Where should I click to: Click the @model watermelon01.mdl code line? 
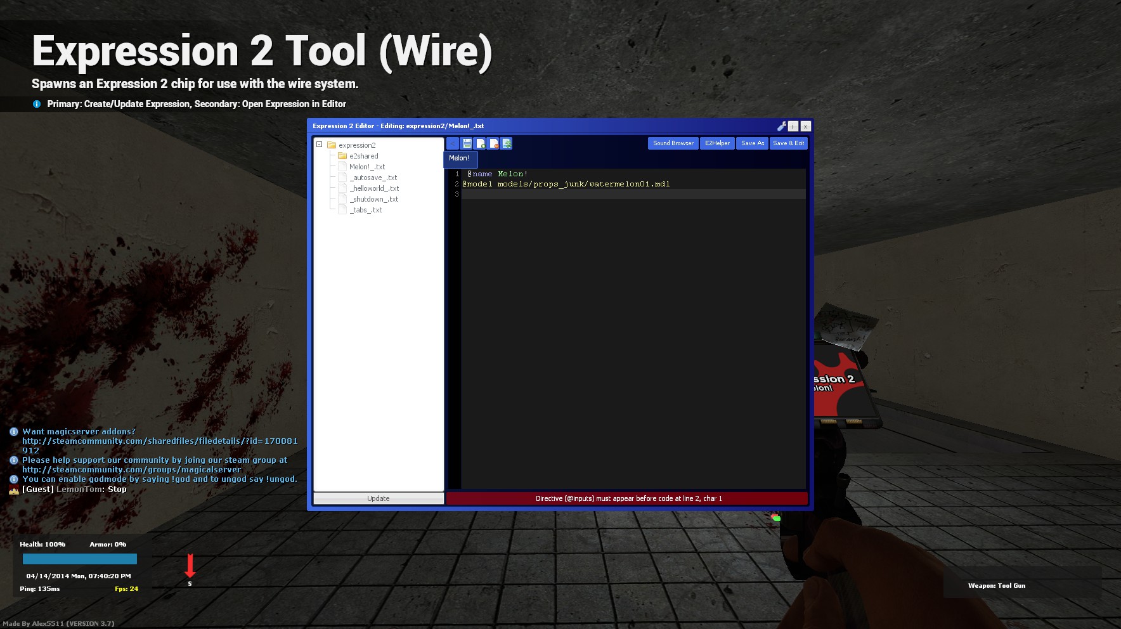click(566, 184)
